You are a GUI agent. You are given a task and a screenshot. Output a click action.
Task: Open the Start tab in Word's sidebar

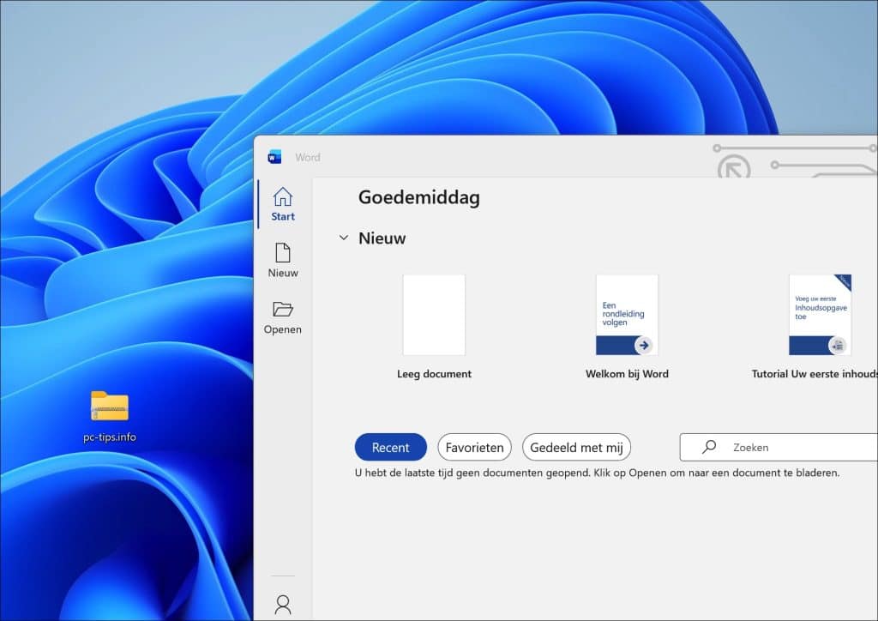(281, 204)
